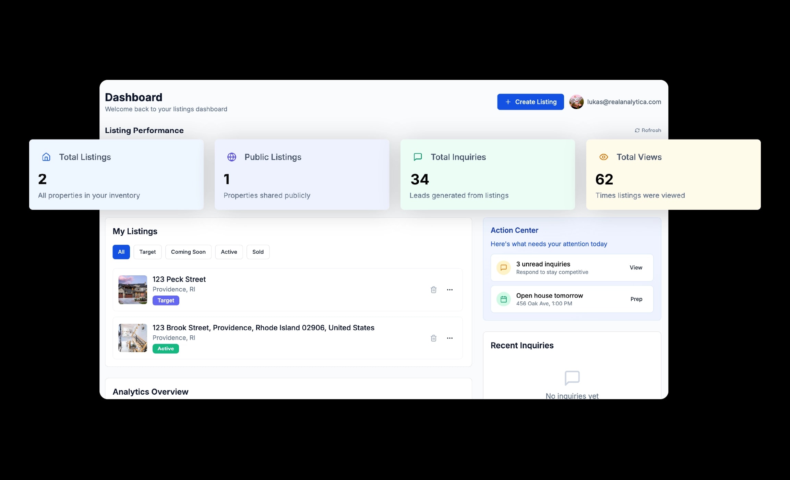
Task: View the 3 unread inquiries
Action: [x=636, y=268]
